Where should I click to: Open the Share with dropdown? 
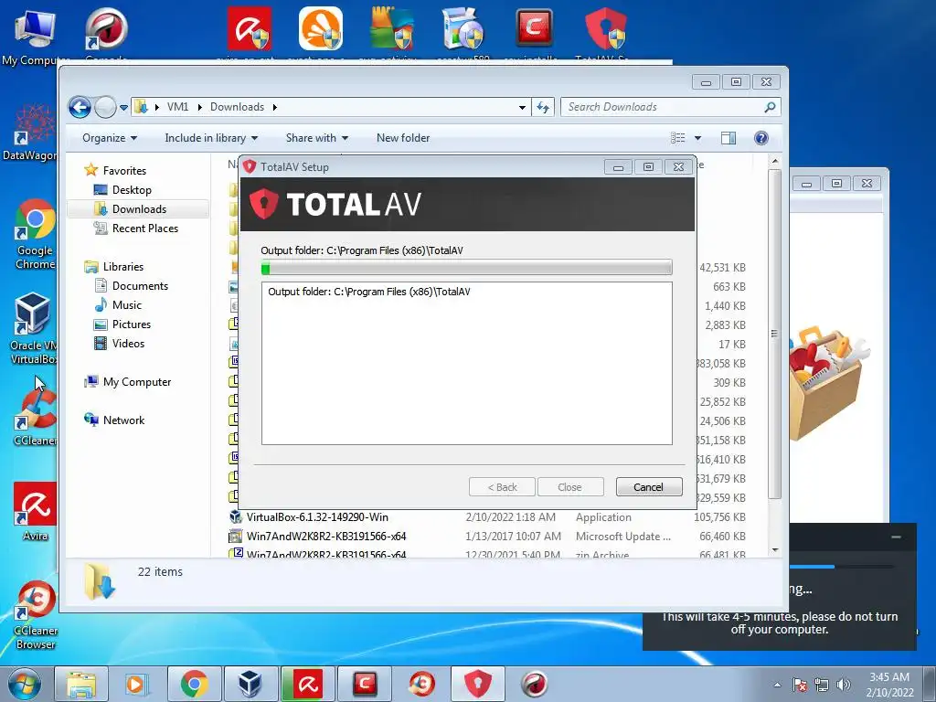point(316,138)
